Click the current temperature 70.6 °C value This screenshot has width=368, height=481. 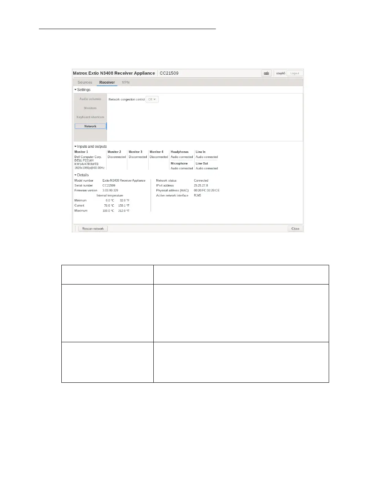point(109,206)
